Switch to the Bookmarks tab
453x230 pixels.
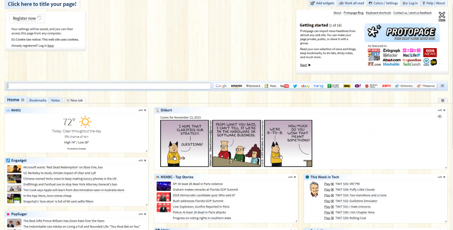coord(38,101)
